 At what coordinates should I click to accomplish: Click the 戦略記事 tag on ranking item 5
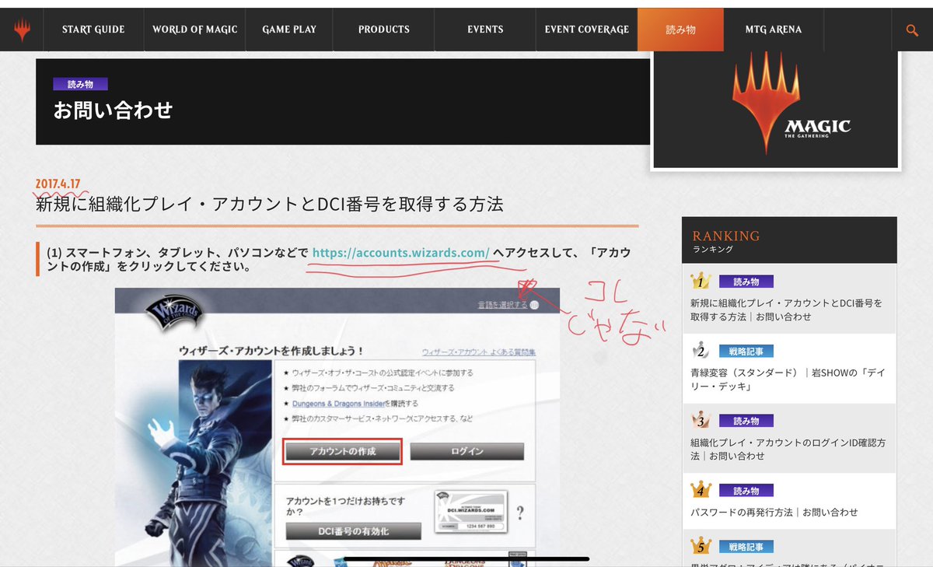pos(746,547)
